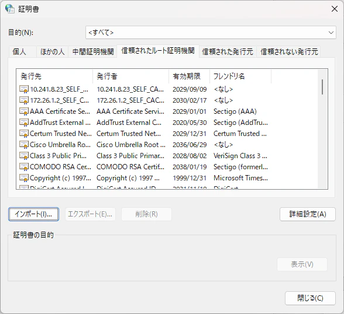Click friendly name Sectigo (formerl...
Image resolution: width=344 pixels, height=314 pixels.
240,167
